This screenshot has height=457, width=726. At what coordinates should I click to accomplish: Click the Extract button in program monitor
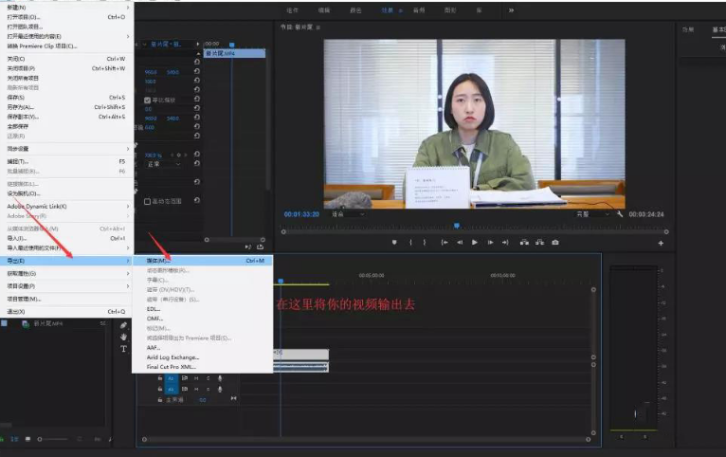pos(540,242)
